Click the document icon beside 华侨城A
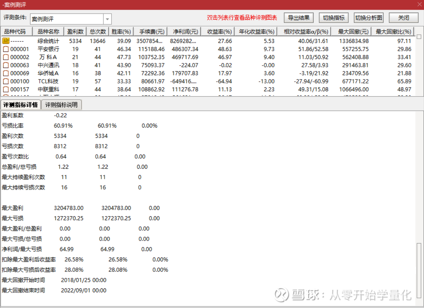Screen dimensions: 424x308 tap(5, 73)
